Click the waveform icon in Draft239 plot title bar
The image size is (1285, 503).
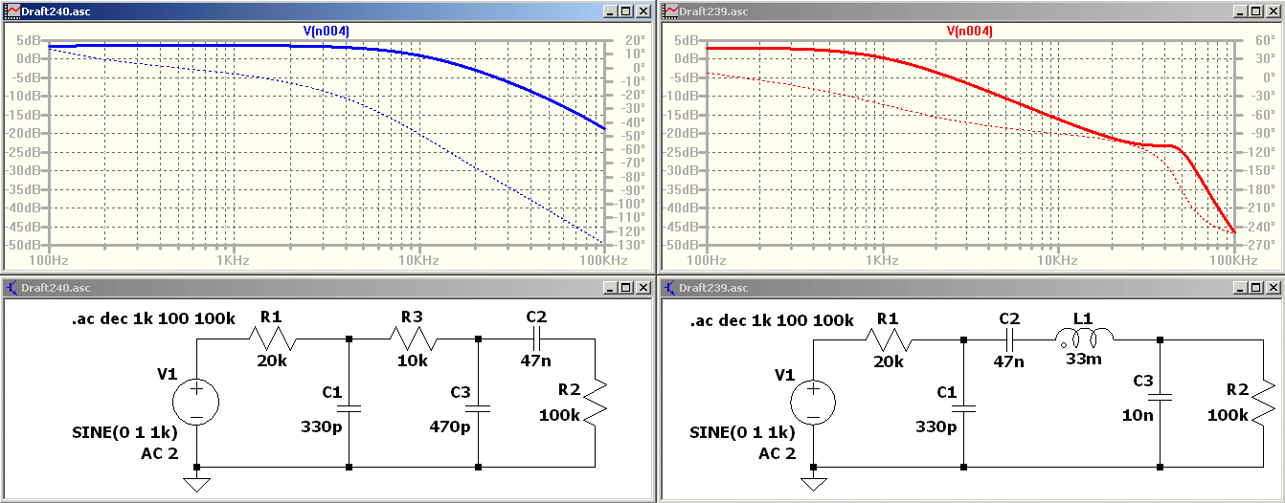671,11
